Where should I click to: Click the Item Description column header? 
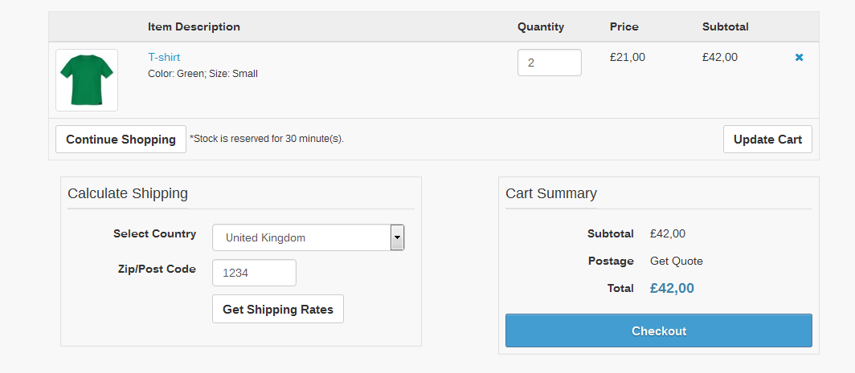[194, 26]
